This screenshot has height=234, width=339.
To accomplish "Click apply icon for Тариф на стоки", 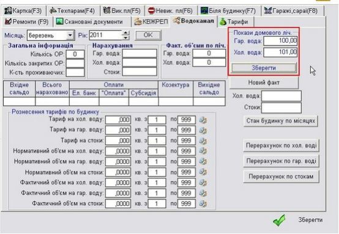I will coord(203,141).
